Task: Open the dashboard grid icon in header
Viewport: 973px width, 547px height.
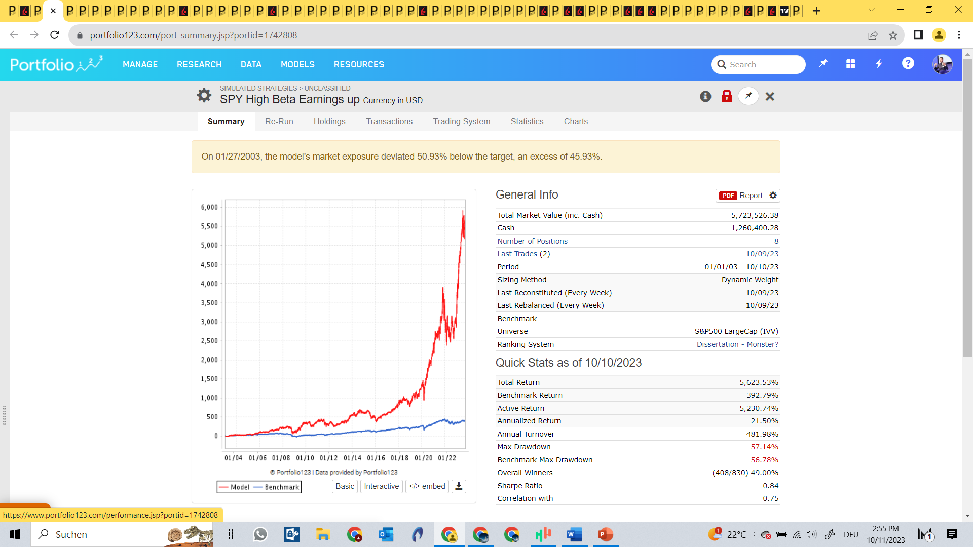Action: [851, 64]
